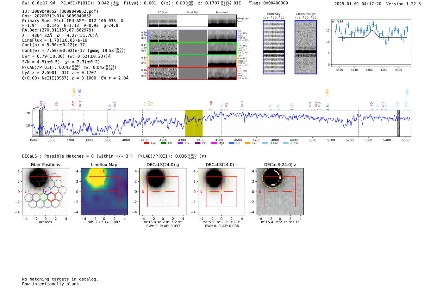Click the LineFlux = 1.70(±0.63)e-16 value
443x301 pixels.
tap(55, 40)
